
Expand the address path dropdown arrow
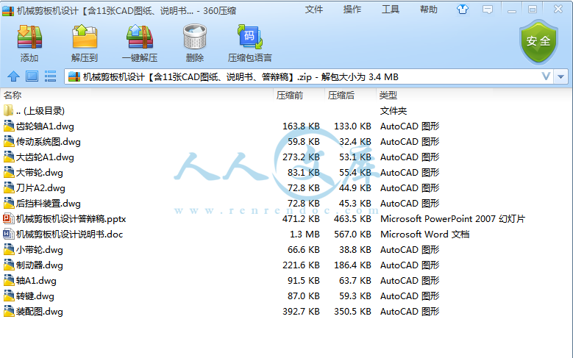(x=561, y=76)
